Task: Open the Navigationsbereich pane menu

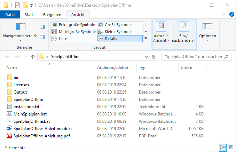Action: (20, 36)
